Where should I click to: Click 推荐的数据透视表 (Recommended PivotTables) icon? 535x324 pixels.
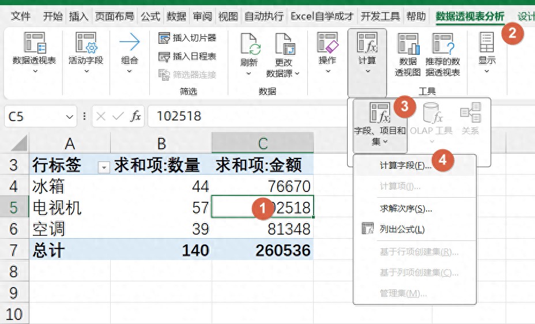pyautogui.click(x=442, y=44)
